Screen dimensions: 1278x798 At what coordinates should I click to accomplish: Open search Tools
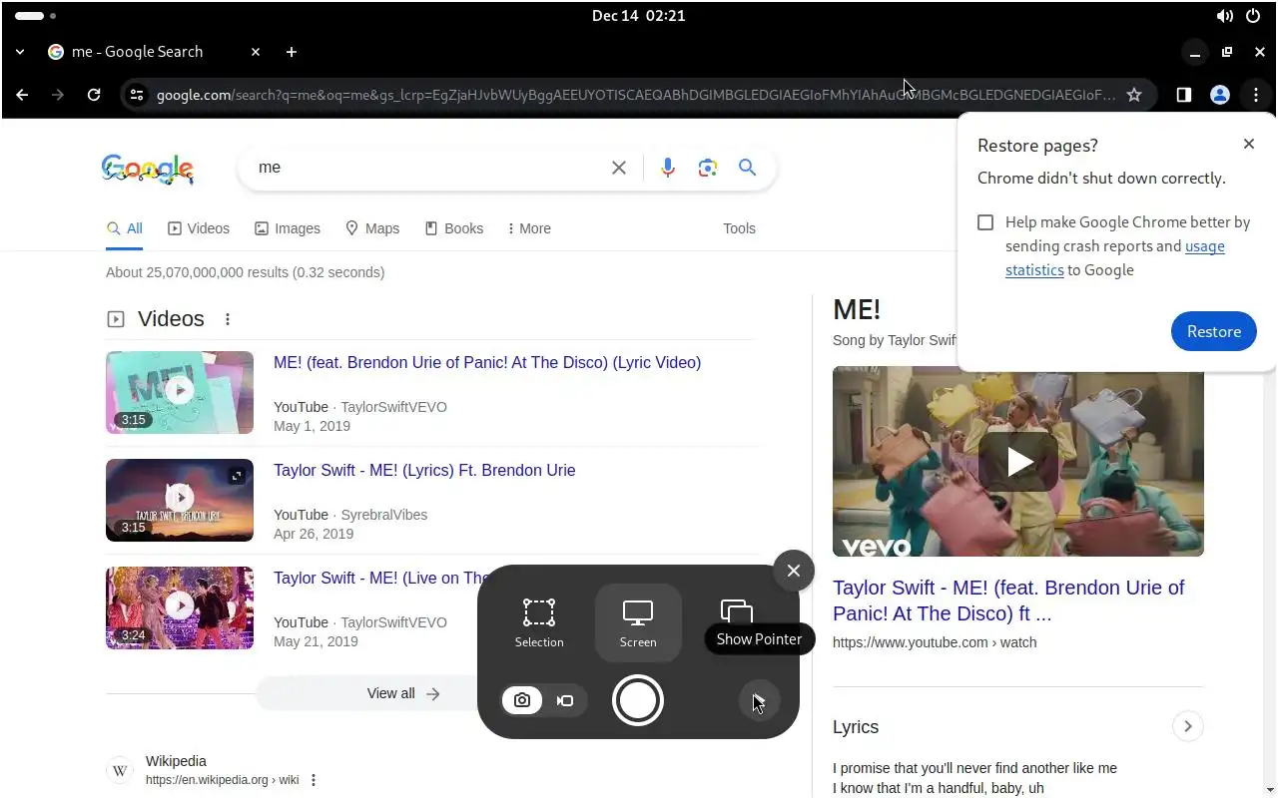(x=739, y=228)
